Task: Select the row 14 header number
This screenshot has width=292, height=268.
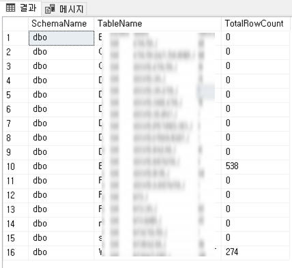Action: [16, 224]
